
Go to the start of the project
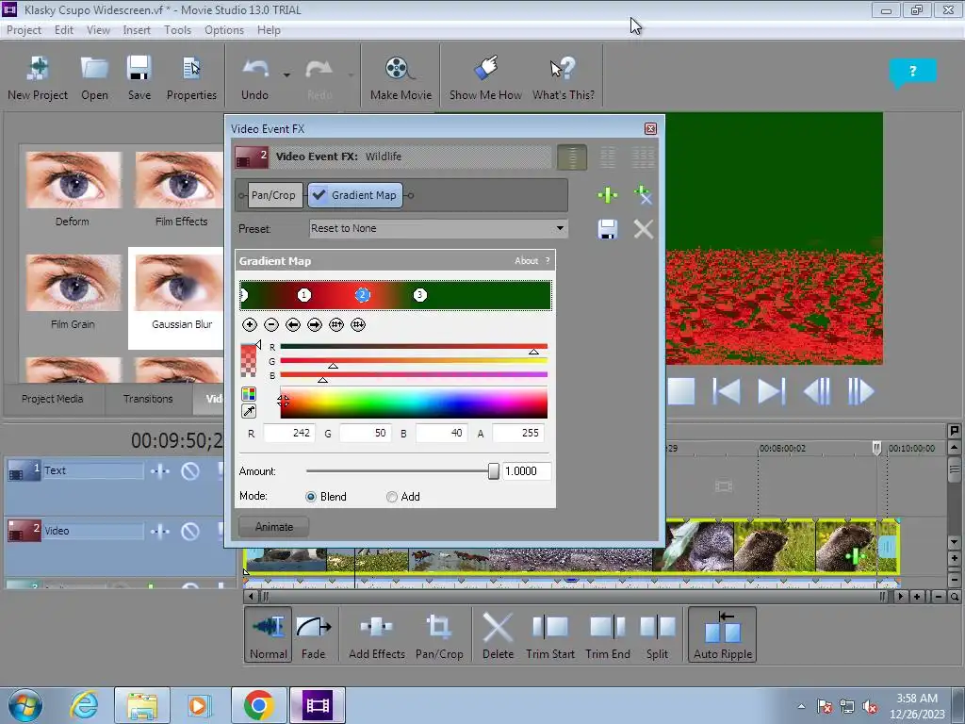[x=727, y=391]
